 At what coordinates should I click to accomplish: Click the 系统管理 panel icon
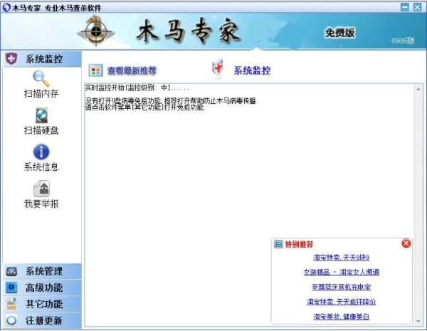click(11, 271)
